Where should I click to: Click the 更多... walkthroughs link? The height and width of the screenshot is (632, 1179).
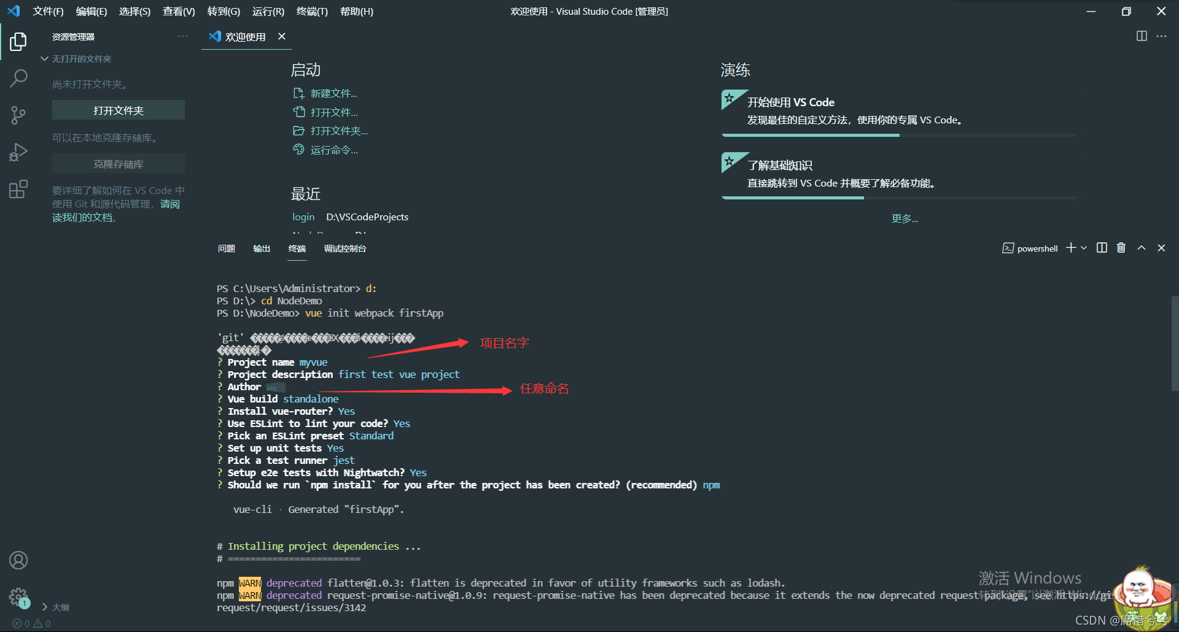905,218
